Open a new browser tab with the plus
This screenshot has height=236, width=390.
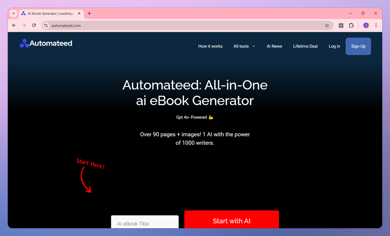pyautogui.click(x=89, y=13)
